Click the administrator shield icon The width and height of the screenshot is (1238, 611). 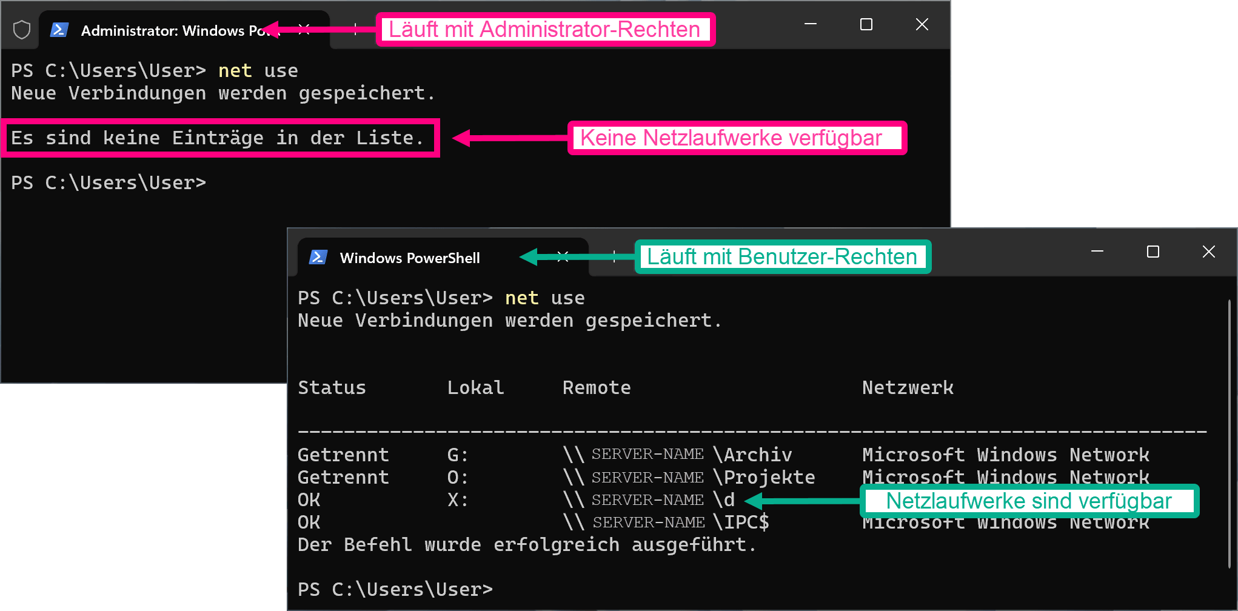22,30
